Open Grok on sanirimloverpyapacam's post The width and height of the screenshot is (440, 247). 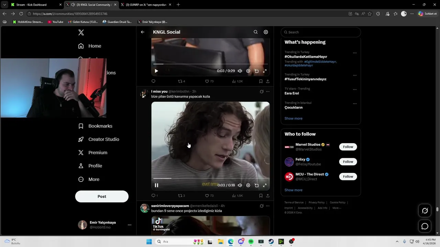pyautogui.click(x=262, y=206)
